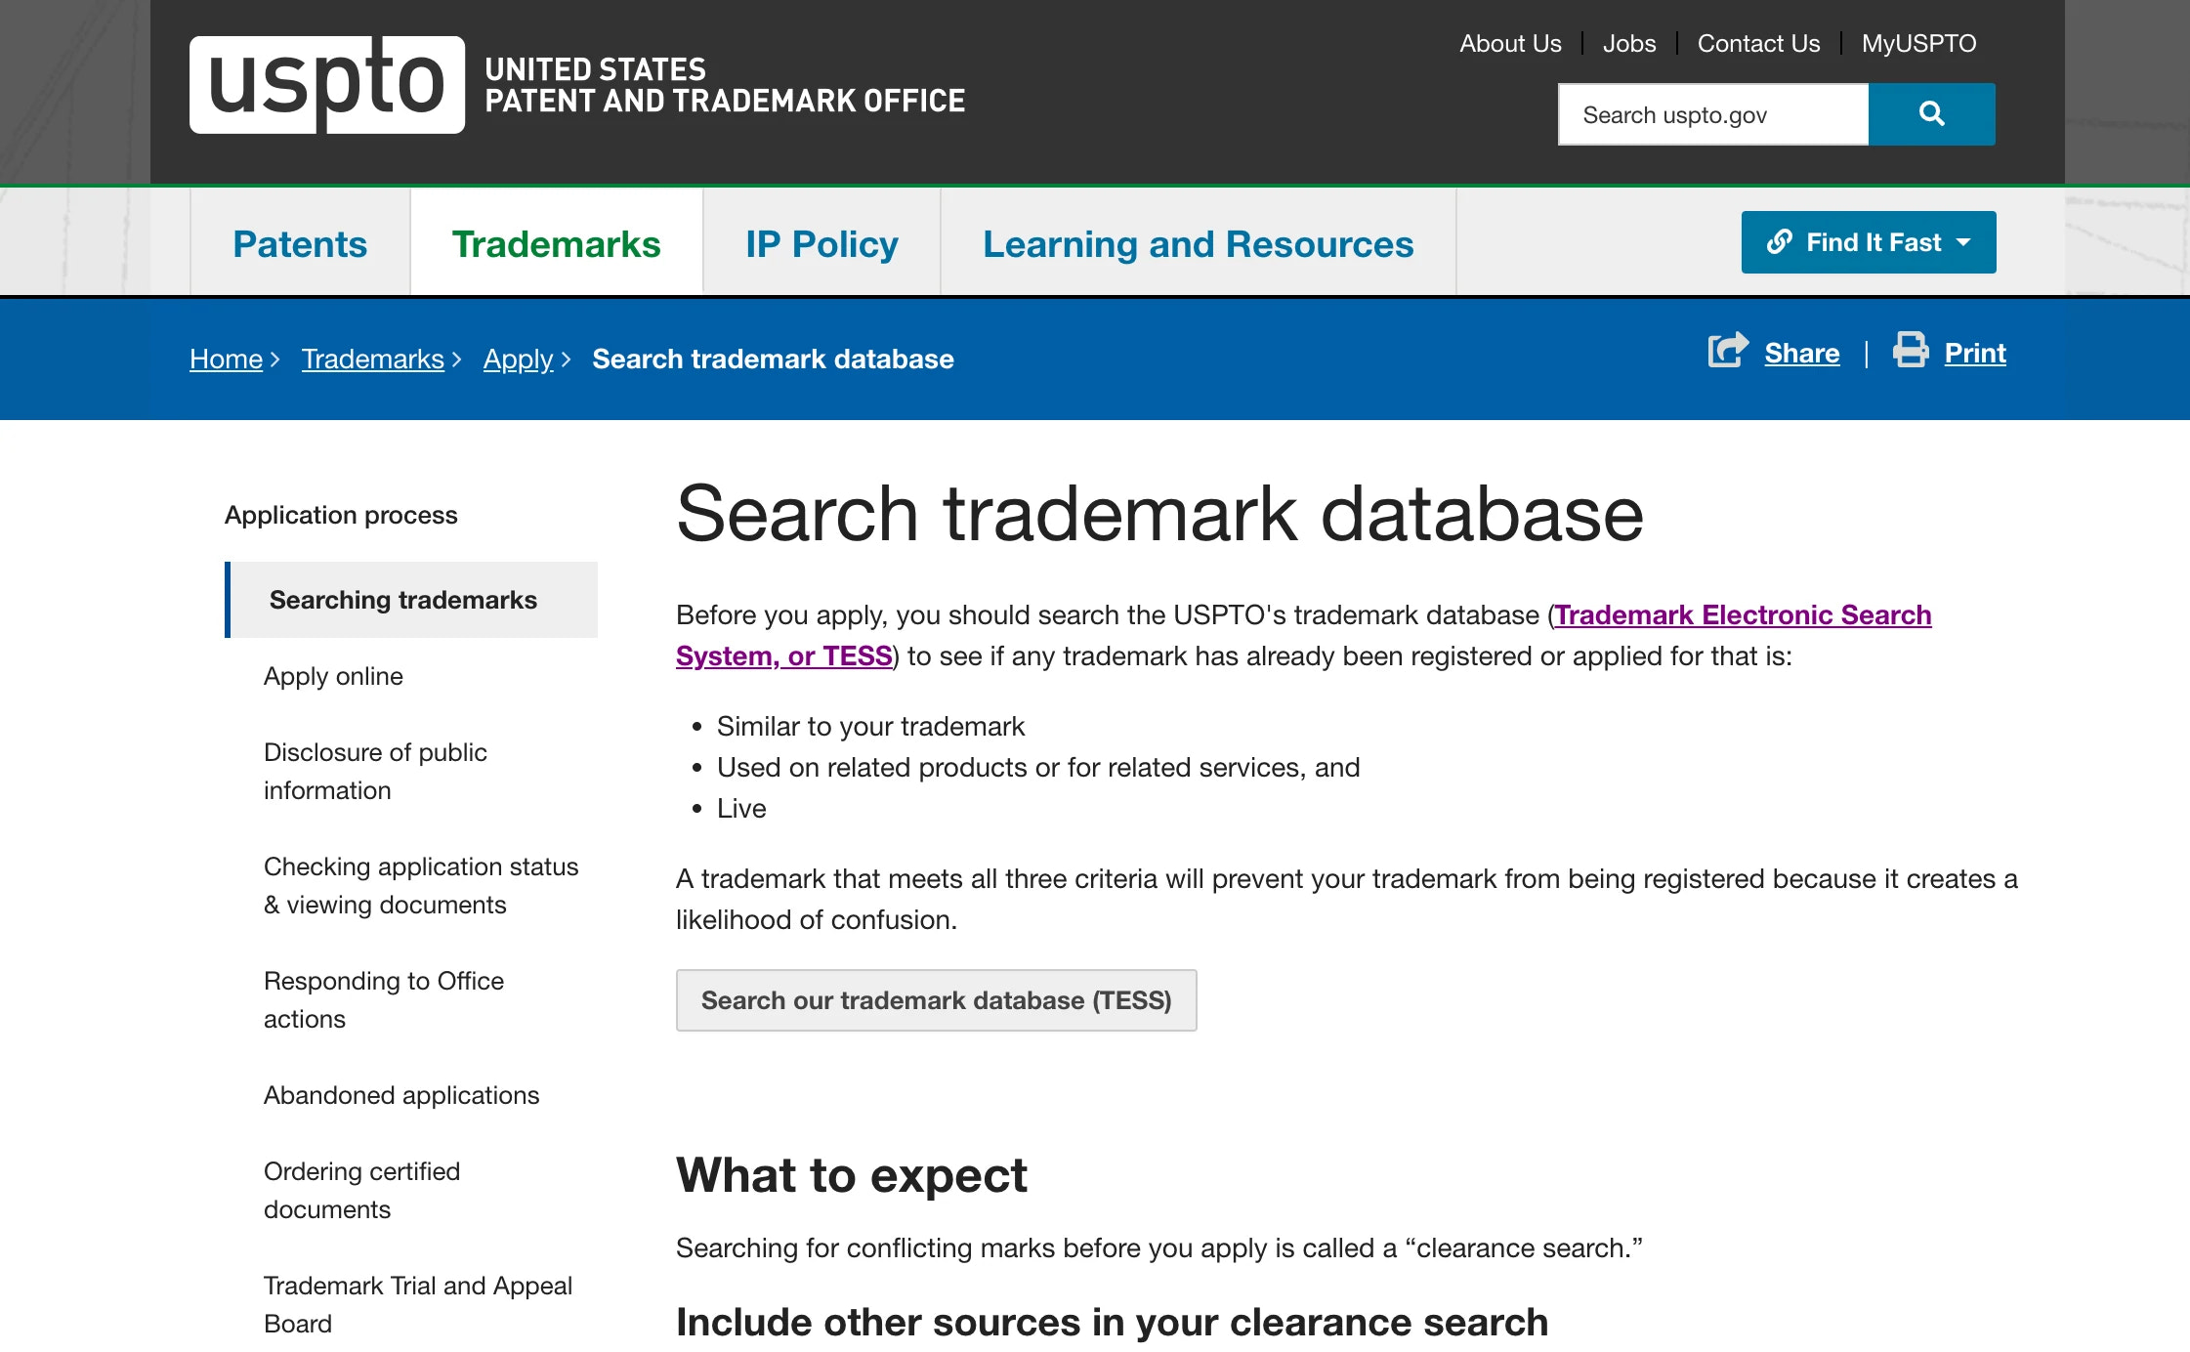Click the Print icon
The image size is (2190, 1352).
(x=1908, y=352)
